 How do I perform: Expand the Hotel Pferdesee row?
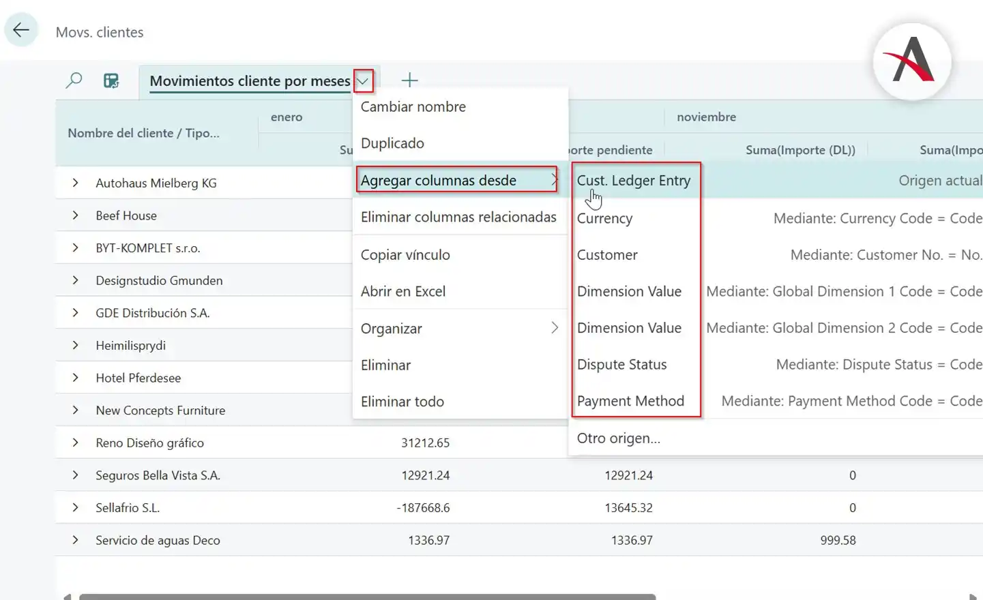[75, 378]
